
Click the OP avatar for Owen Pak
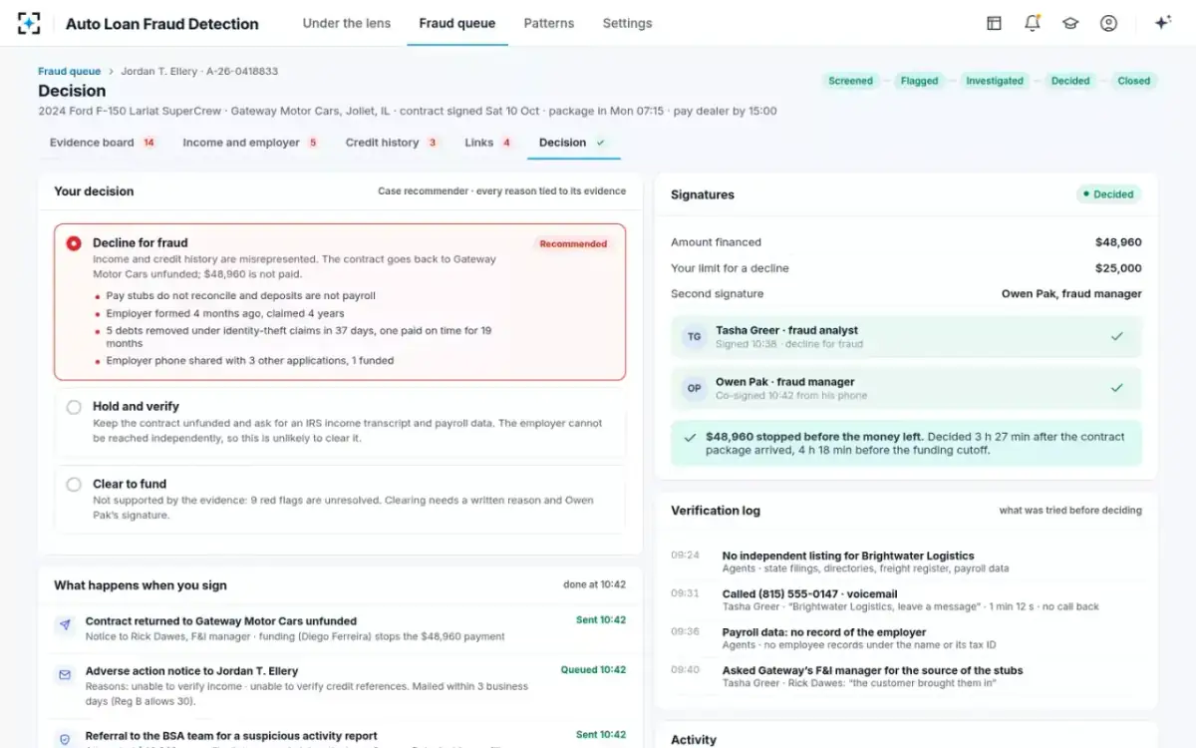pyautogui.click(x=695, y=388)
